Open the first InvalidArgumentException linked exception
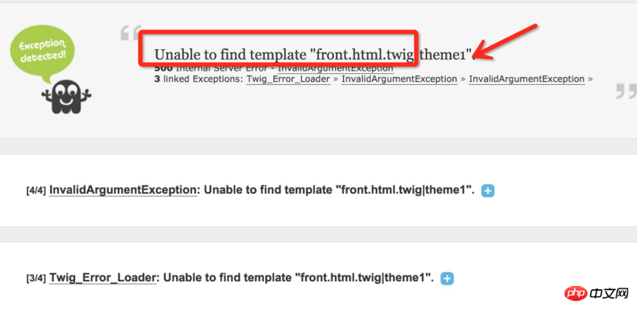 (400, 79)
